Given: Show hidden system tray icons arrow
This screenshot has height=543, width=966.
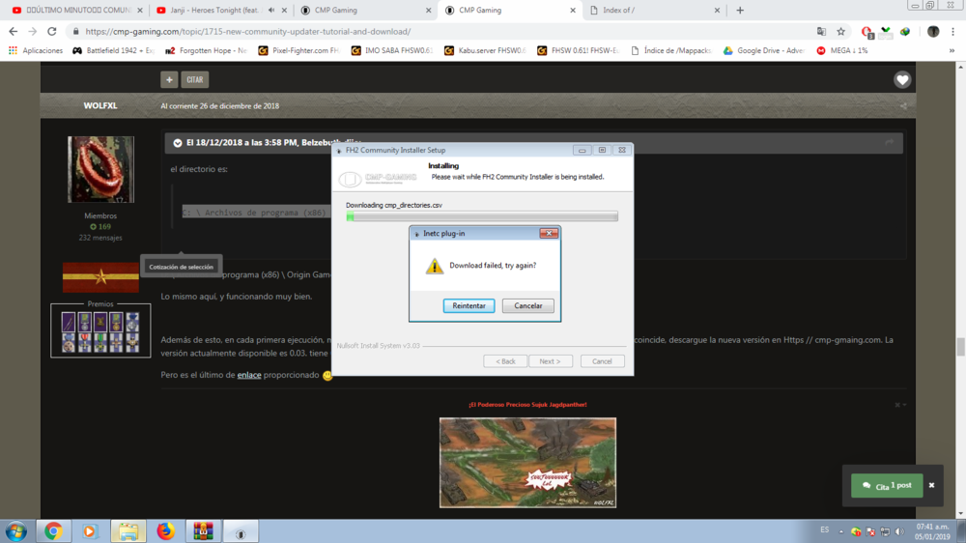Looking at the screenshot, I should click(840, 531).
